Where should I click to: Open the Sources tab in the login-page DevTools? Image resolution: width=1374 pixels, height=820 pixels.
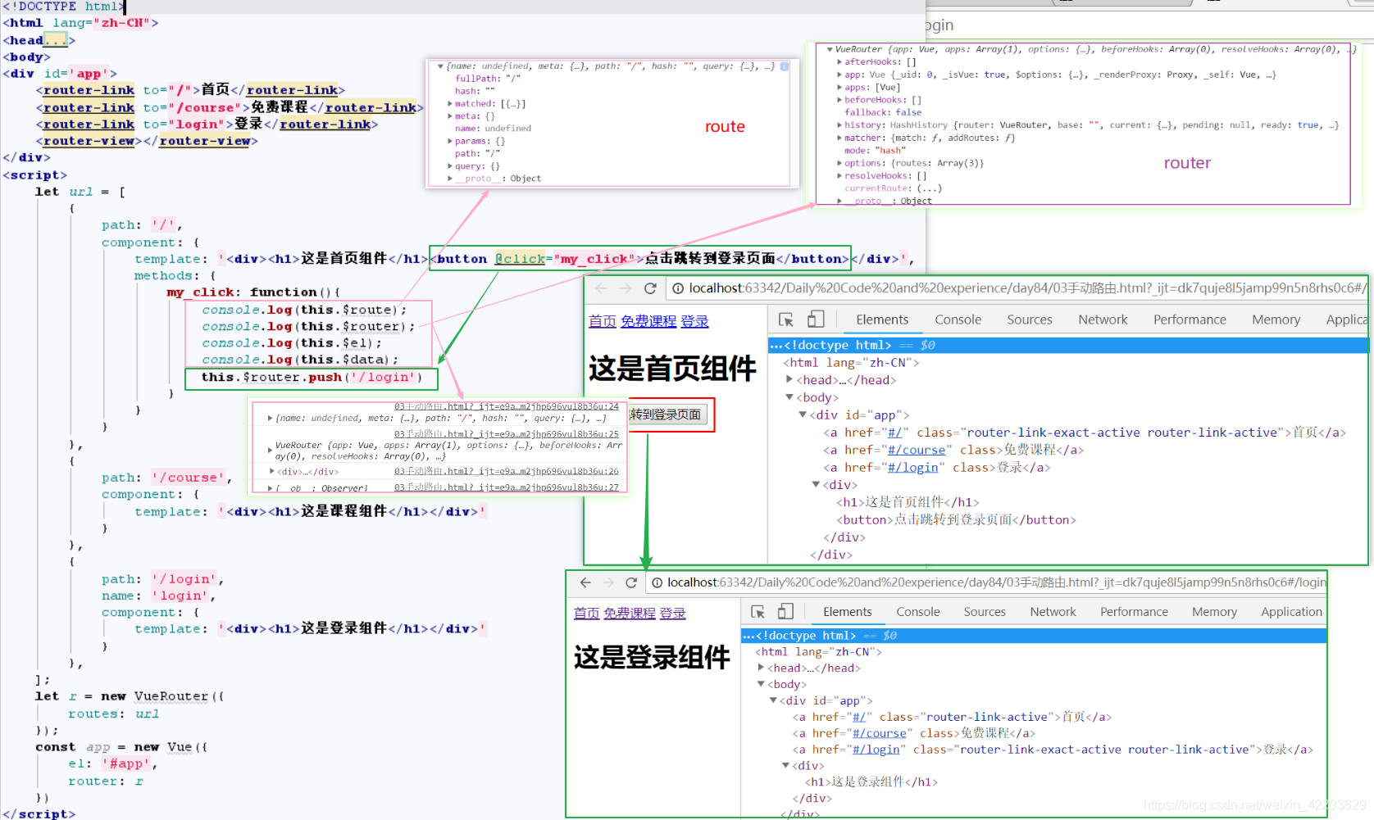point(985,612)
